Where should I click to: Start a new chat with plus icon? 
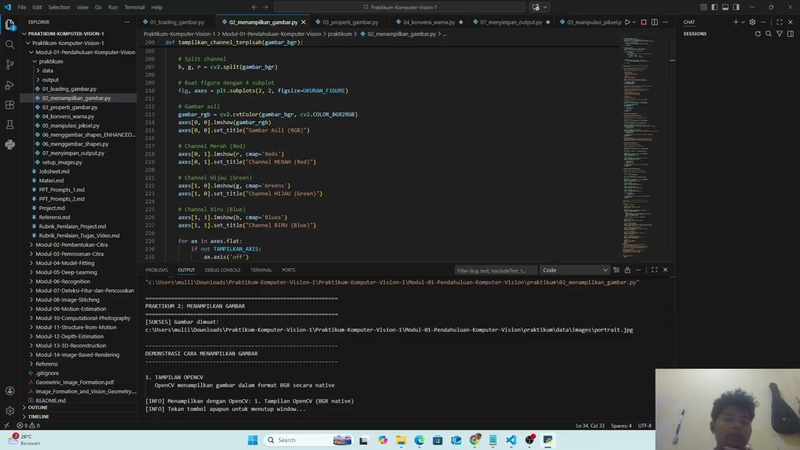[736, 22]
